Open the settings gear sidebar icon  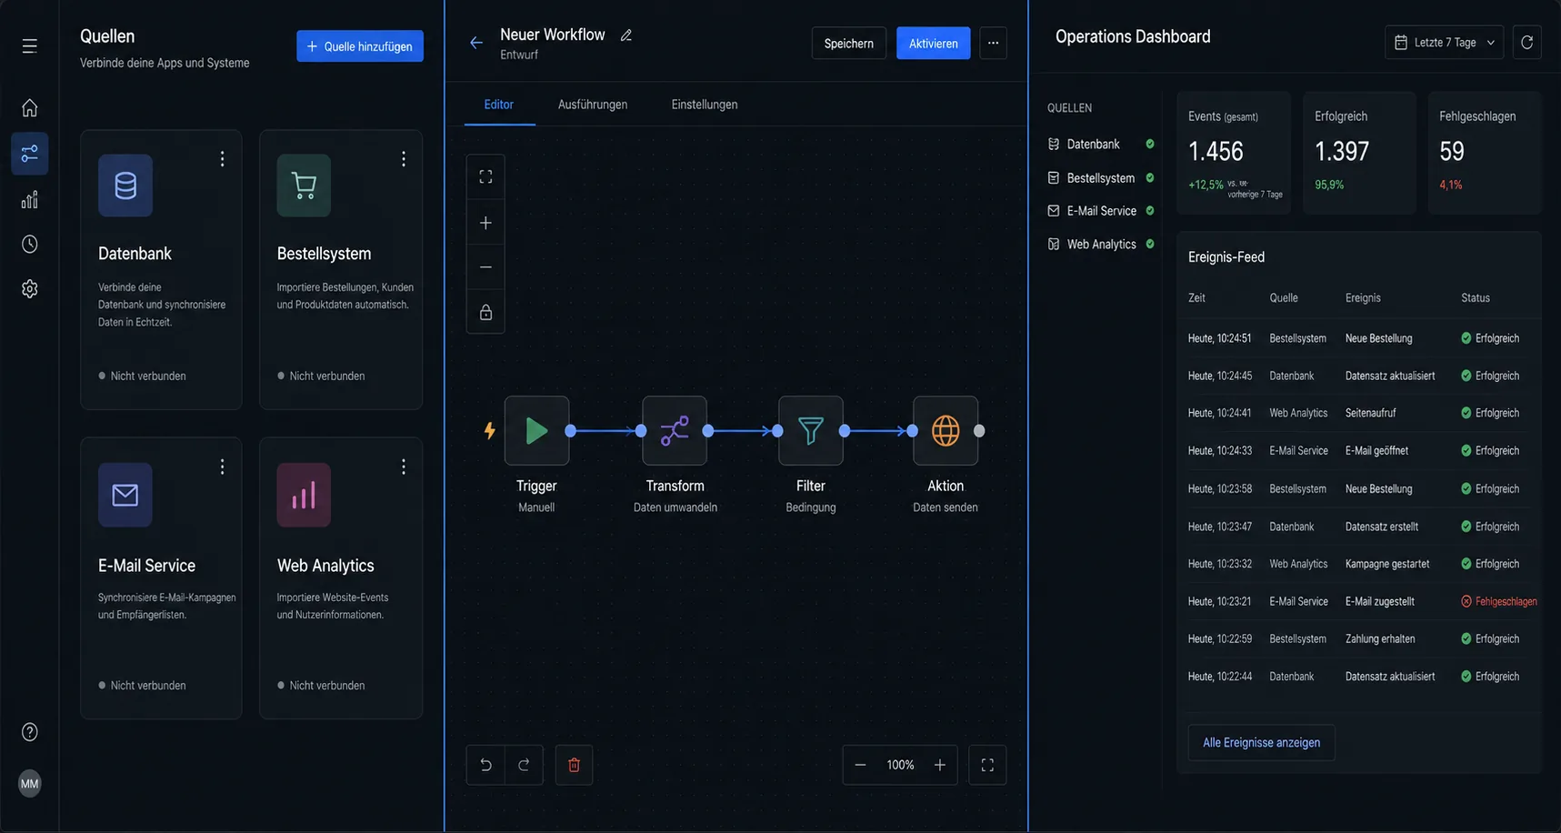coord(29,289)
